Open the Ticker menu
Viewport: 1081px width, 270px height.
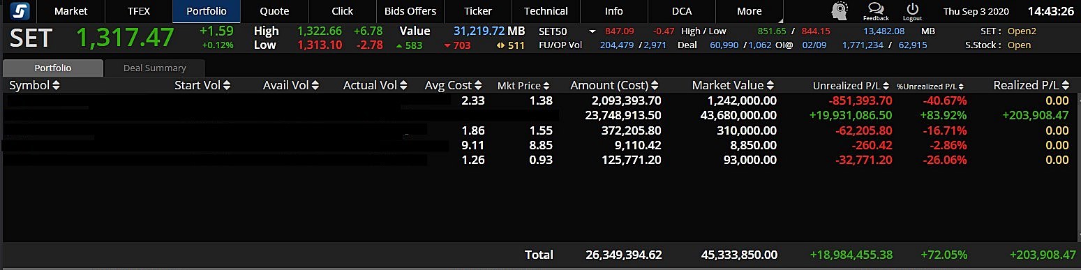[x=478, y=11]
